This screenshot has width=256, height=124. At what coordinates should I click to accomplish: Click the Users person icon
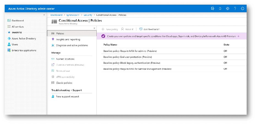[x=9, y=44]
